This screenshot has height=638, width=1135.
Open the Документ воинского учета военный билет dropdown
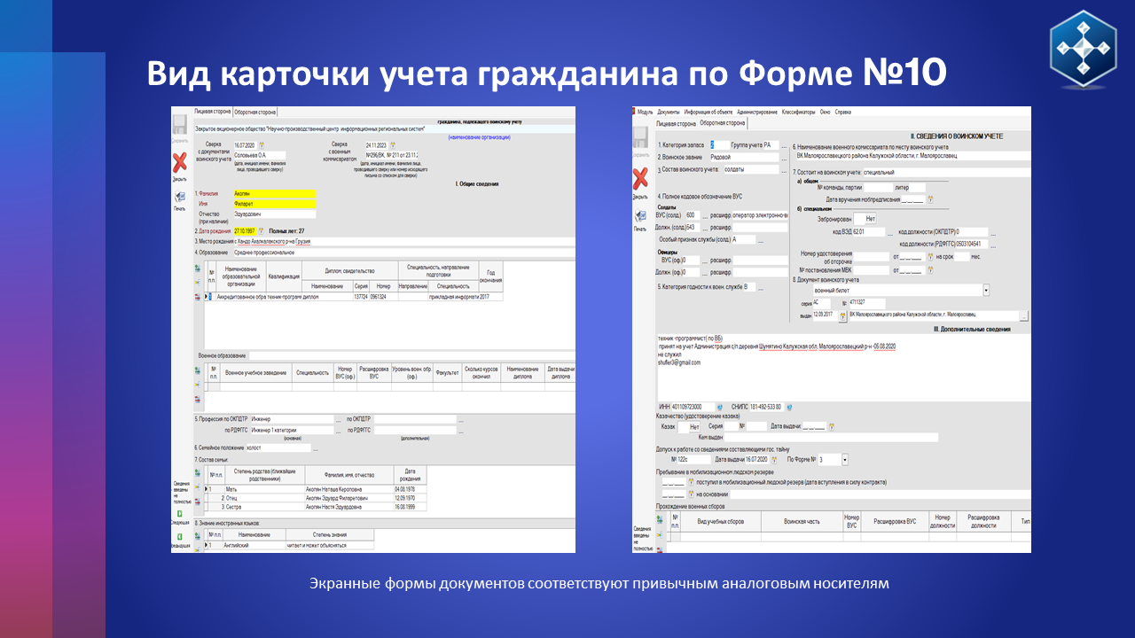986,290
